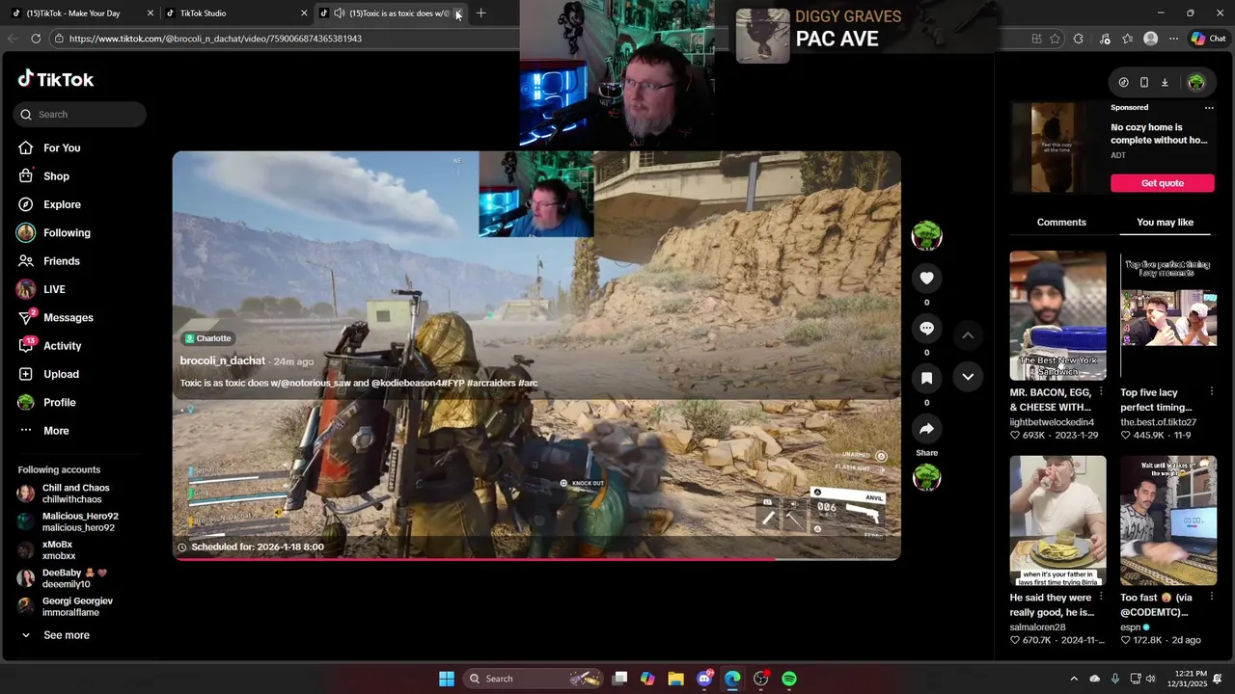
Task: Add this page to favorites with the star
Action: point(1055,39)
